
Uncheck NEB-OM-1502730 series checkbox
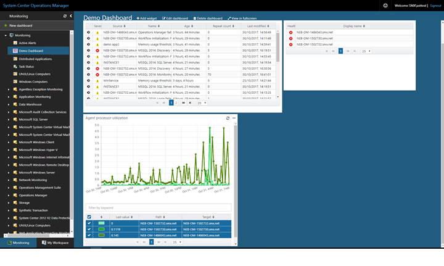tap(89, 229)
